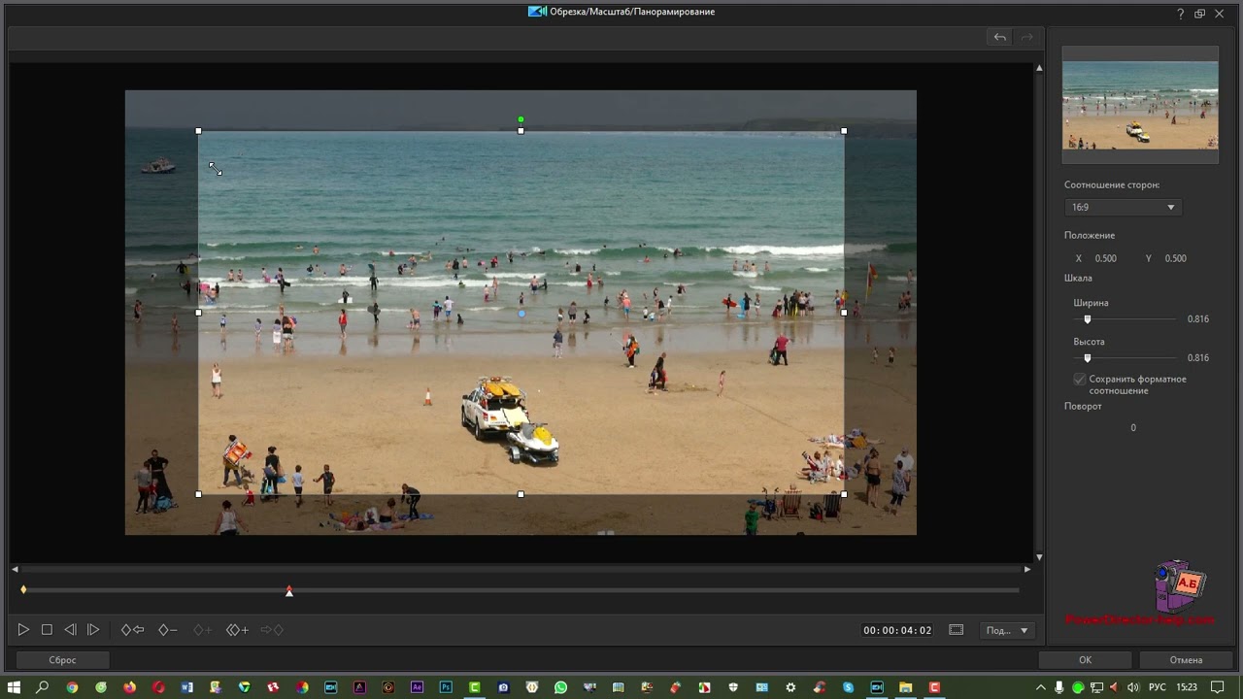This screenshot has width=1243, height=699.
Task: Toggle 'Сохранить форматное соотношение' checkbox
Action: [x=1079, y=379]
